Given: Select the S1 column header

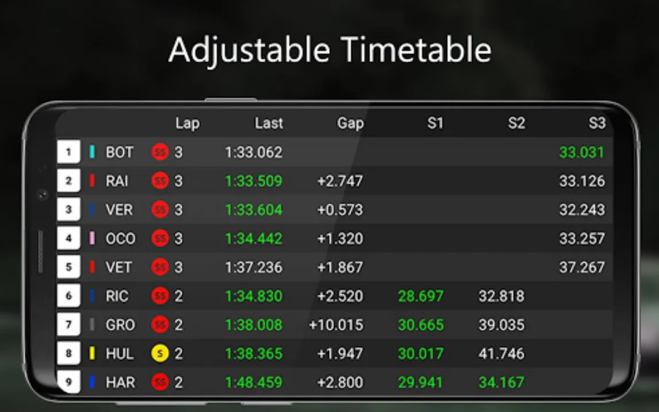Looking at the screenshot, I should 435,123.
